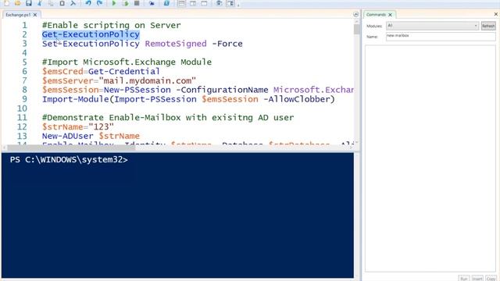
Task: Click '-Force' parameter on line 3
Action: (227, 44)
